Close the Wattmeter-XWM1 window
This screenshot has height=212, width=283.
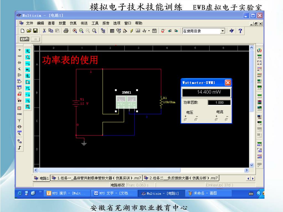228,83
